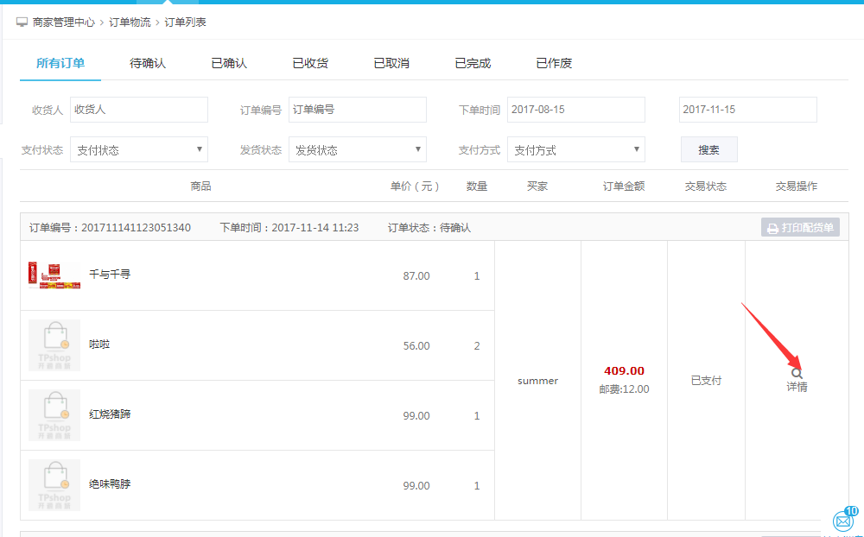Click the start date field 2017-08-15
864x537 pixels.
[x=575, y=110]
